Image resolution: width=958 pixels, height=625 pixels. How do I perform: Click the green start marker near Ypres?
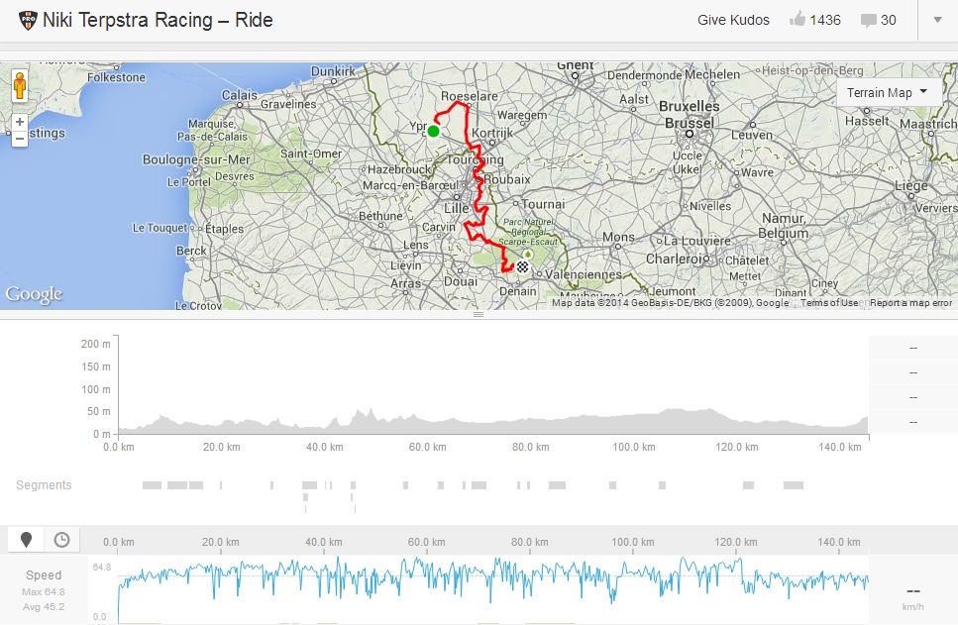[433, 131]
